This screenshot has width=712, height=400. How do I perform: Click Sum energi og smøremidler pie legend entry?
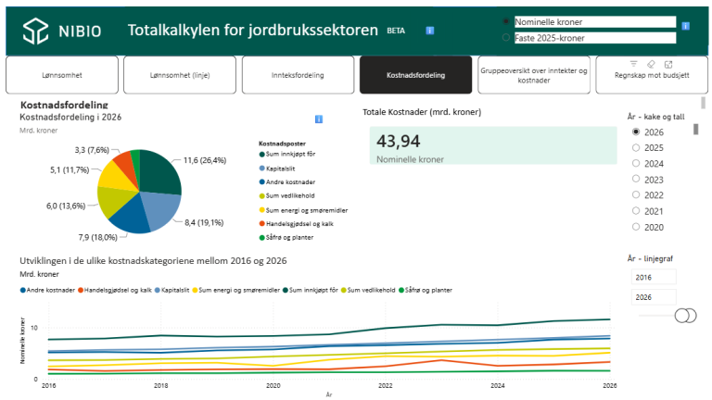pos(303,210)
